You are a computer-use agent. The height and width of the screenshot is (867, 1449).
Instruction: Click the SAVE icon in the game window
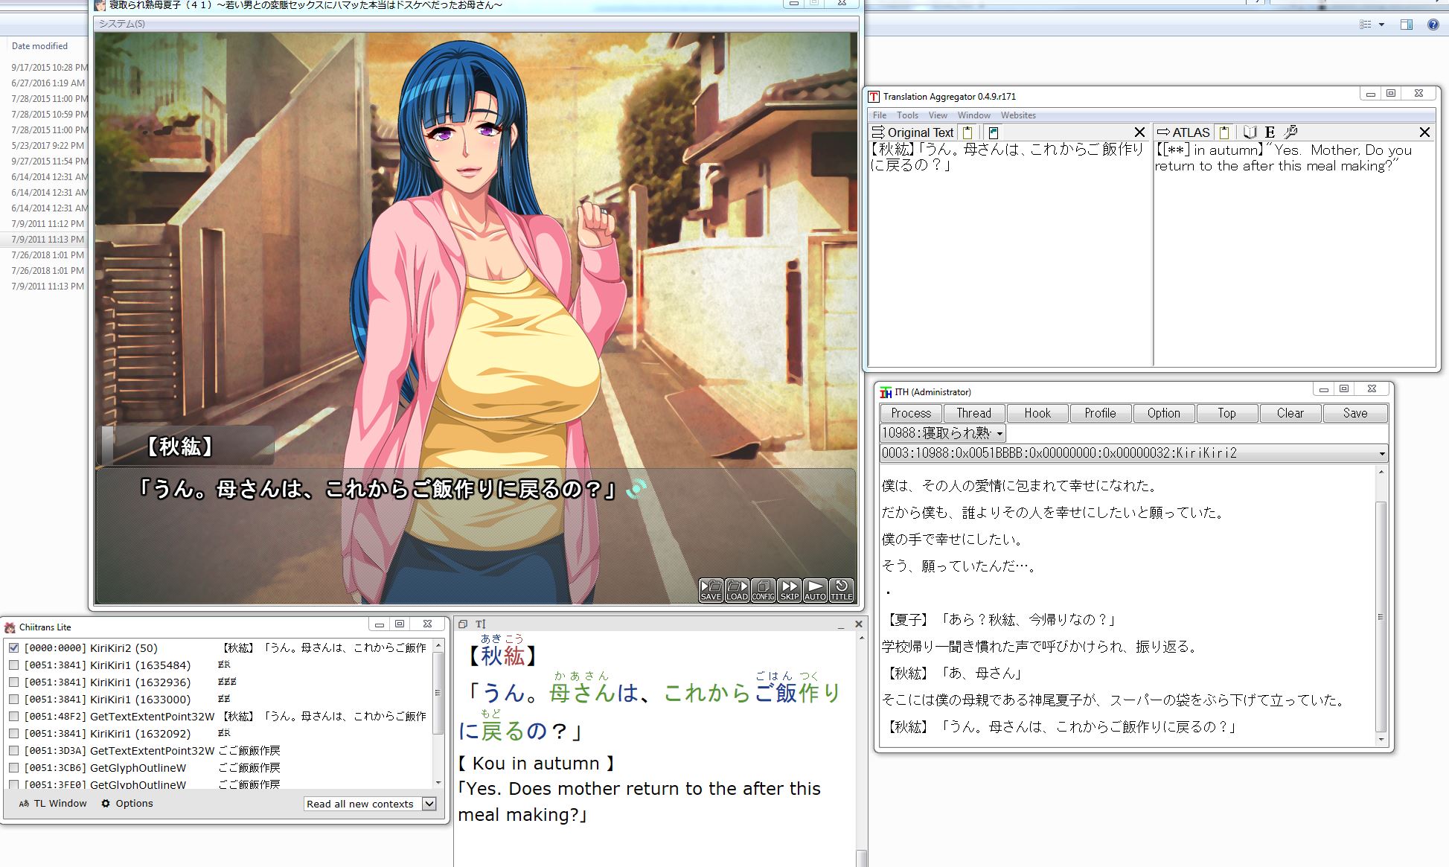point(711,589)
